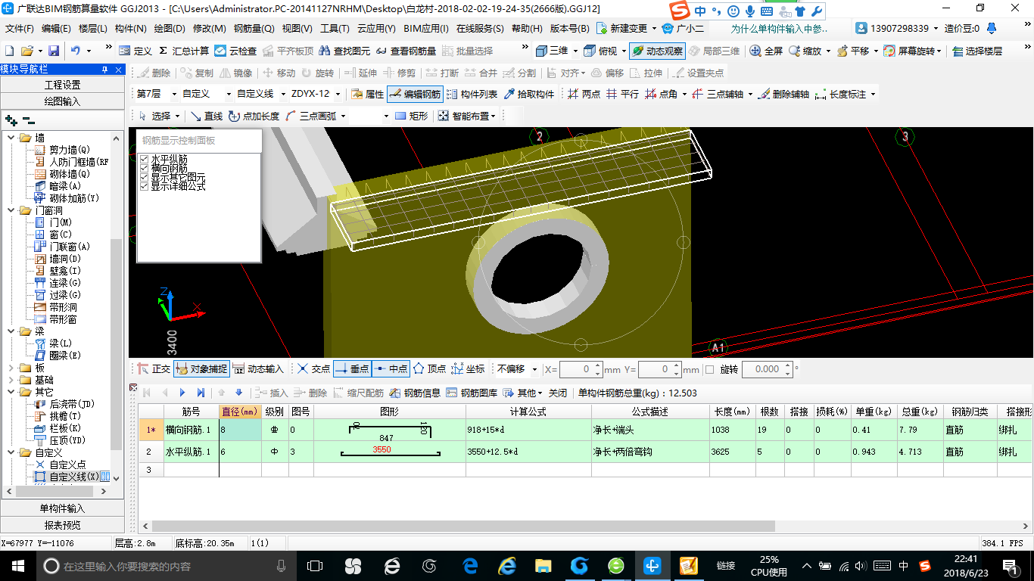Toggle 显示其它图元 checkbox
Viewport: 1034px width, 581px height.
click(144, 177)
